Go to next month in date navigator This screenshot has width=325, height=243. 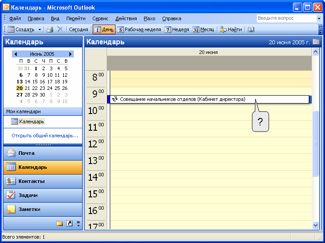(x=70, y=54)
